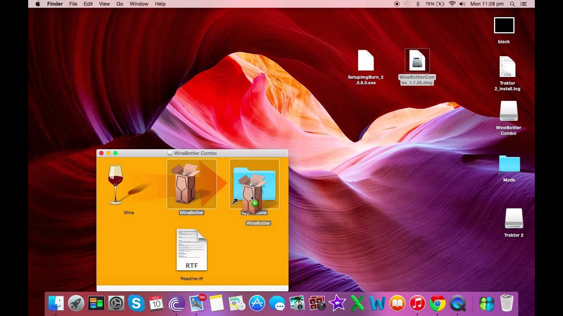This screenshot has width=563, height=316.
Task: Select the Wine glass app icon
Action: pyautogui.click(x=116, y=184)
